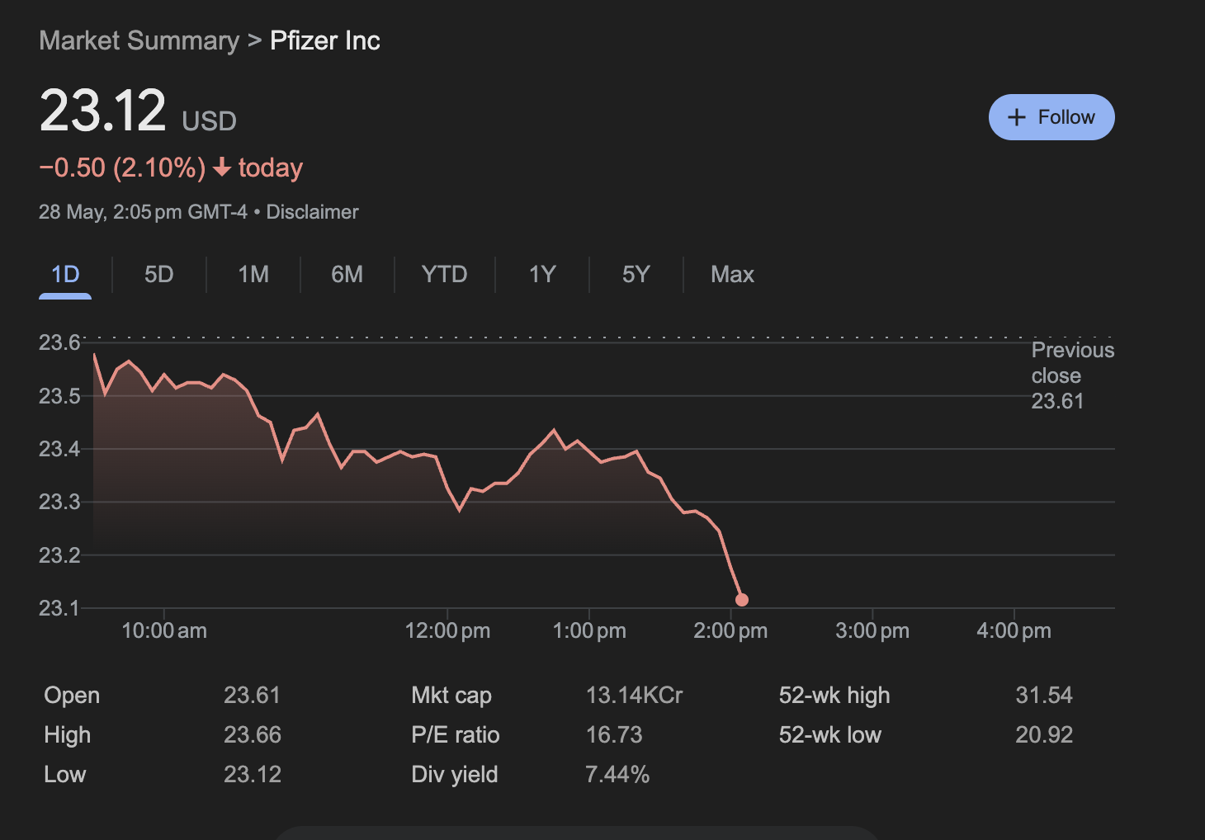Click the Div yield value 7.44%

[617, 774]
